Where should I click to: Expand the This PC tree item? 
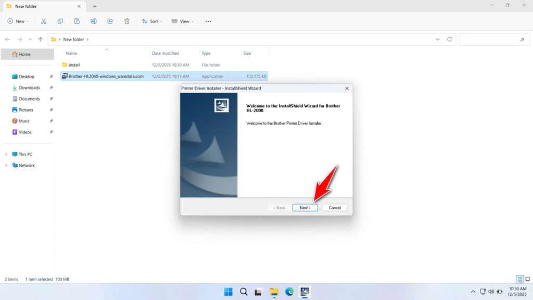7,154
